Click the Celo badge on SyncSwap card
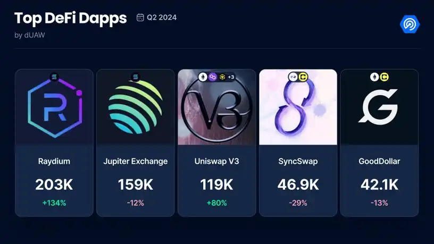Image resolution: width=434 pixels, height=244 pixels. pos(303,77)
